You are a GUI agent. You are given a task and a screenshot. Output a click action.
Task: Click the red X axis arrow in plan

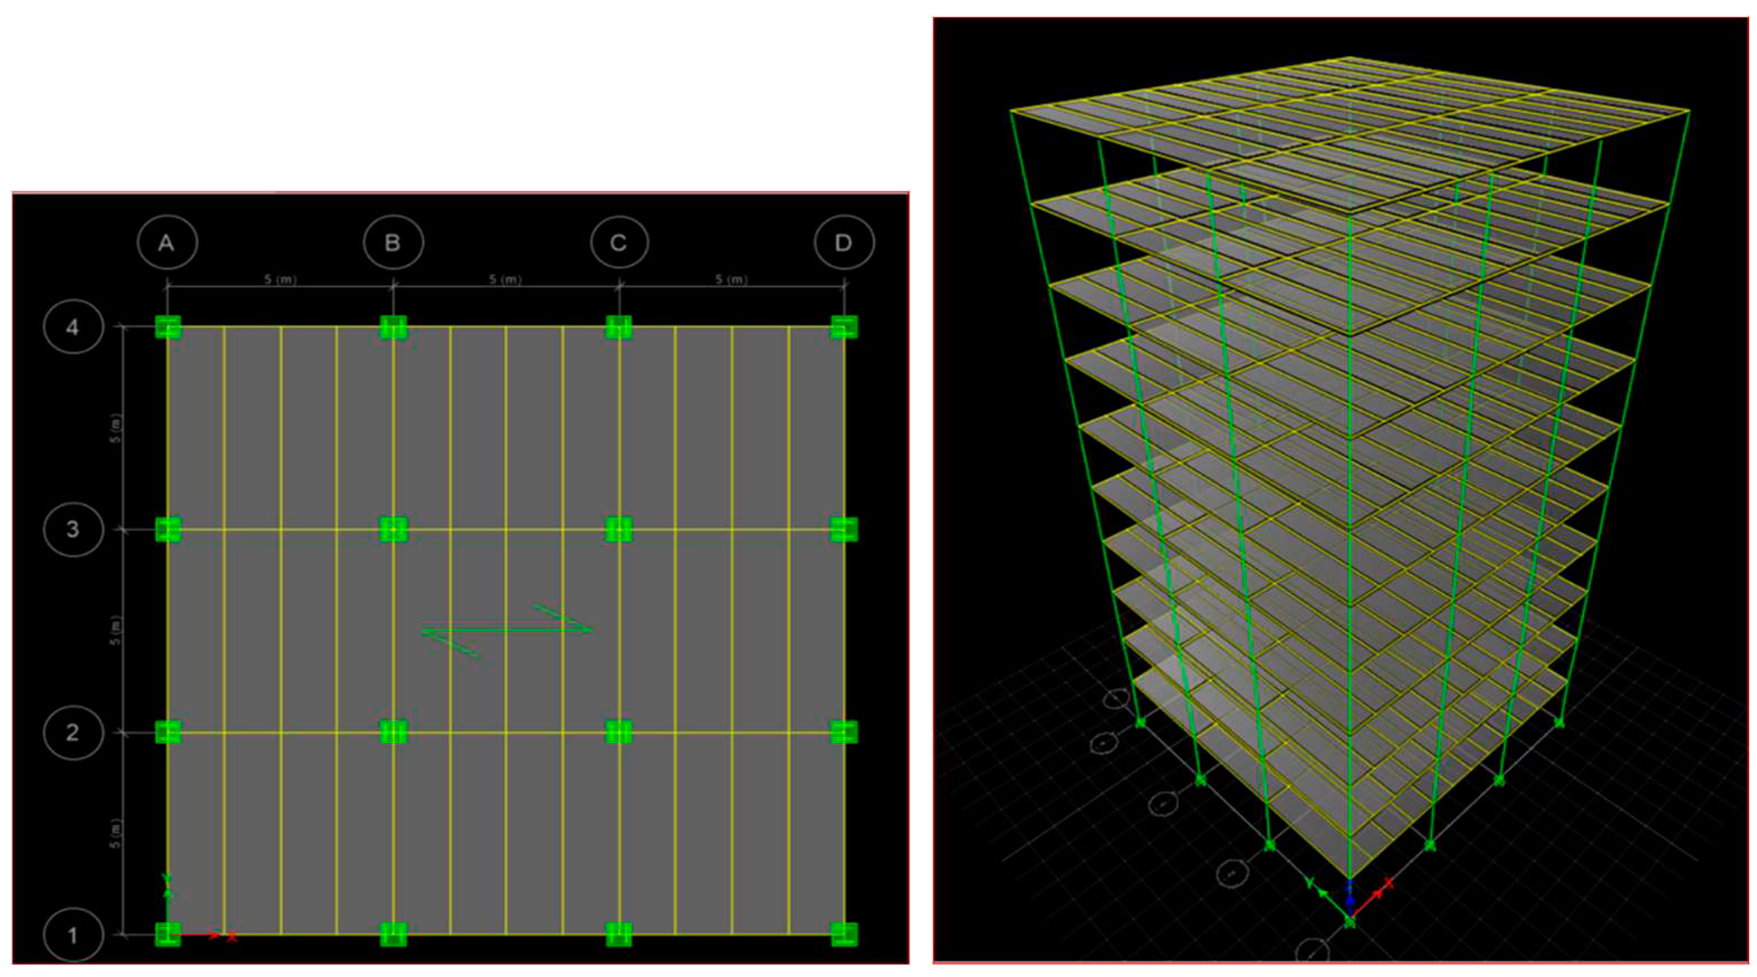coord(213,935)
